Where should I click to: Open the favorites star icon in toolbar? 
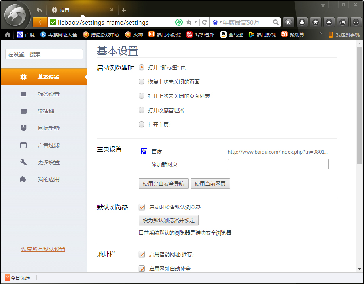click(315, 22)
